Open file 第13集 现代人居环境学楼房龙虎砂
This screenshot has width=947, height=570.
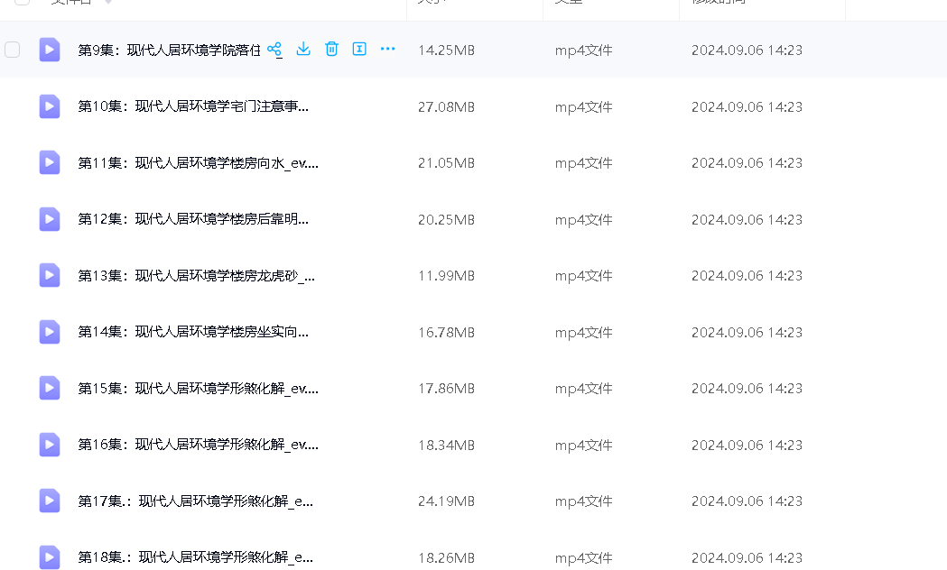(196, 276)
